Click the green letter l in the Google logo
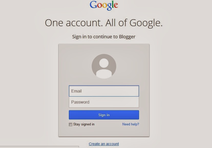This screenshot has height=148, width=212. pos(112,4)
